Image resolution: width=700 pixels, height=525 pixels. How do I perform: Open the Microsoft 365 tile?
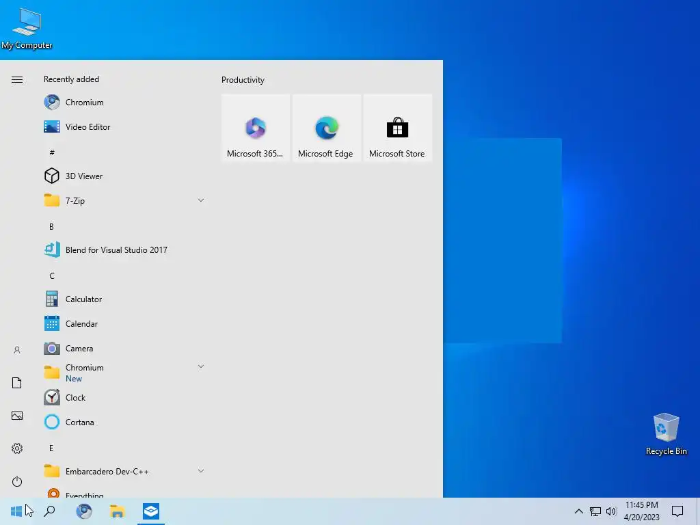256,128
